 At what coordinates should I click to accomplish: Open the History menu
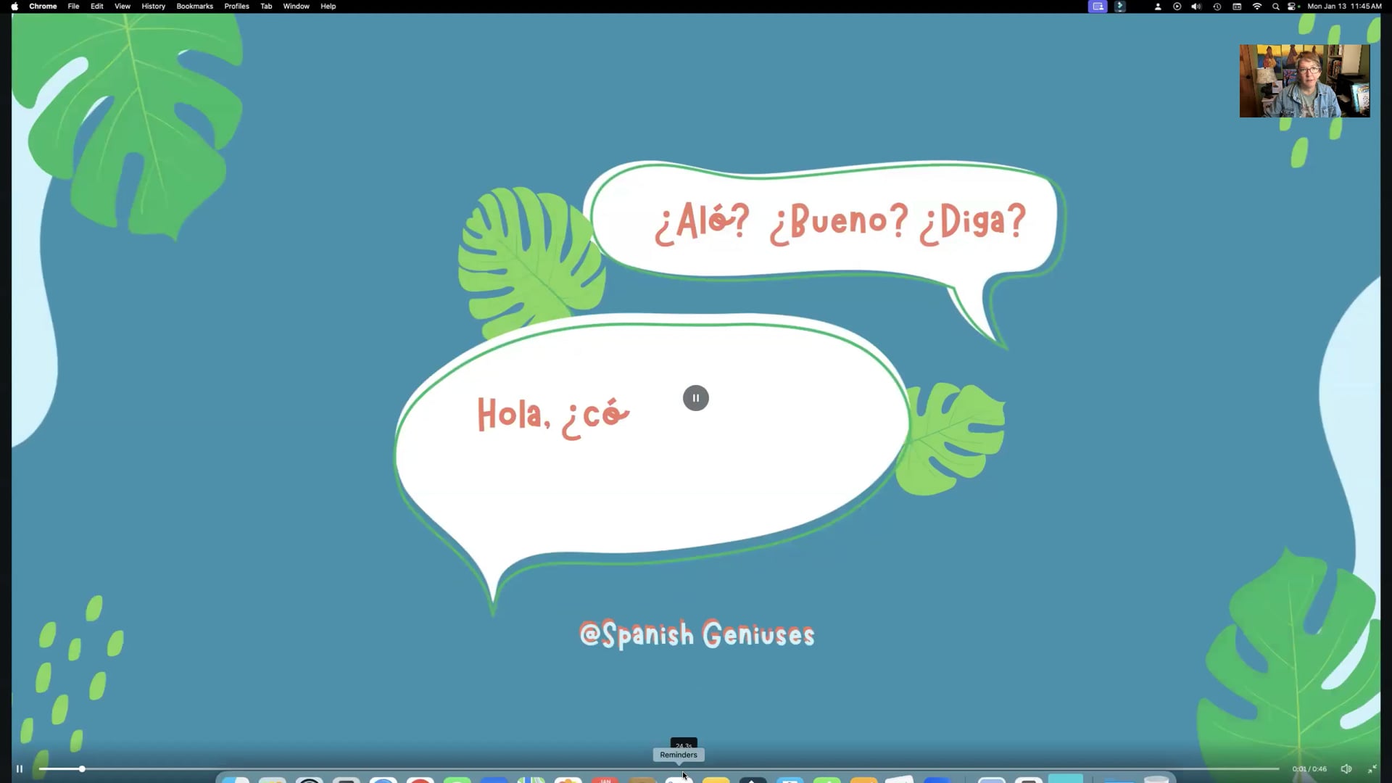coord(153,7)
